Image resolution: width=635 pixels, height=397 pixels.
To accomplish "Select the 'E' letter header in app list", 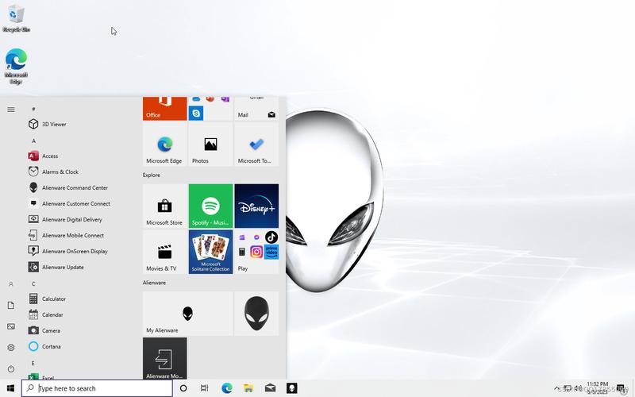I will pos(33,363).
